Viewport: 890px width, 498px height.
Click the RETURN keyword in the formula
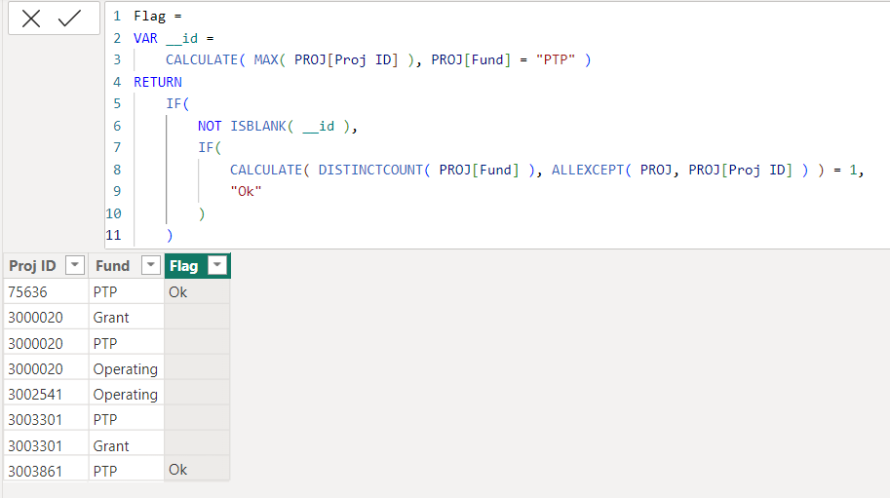[158, 82]
